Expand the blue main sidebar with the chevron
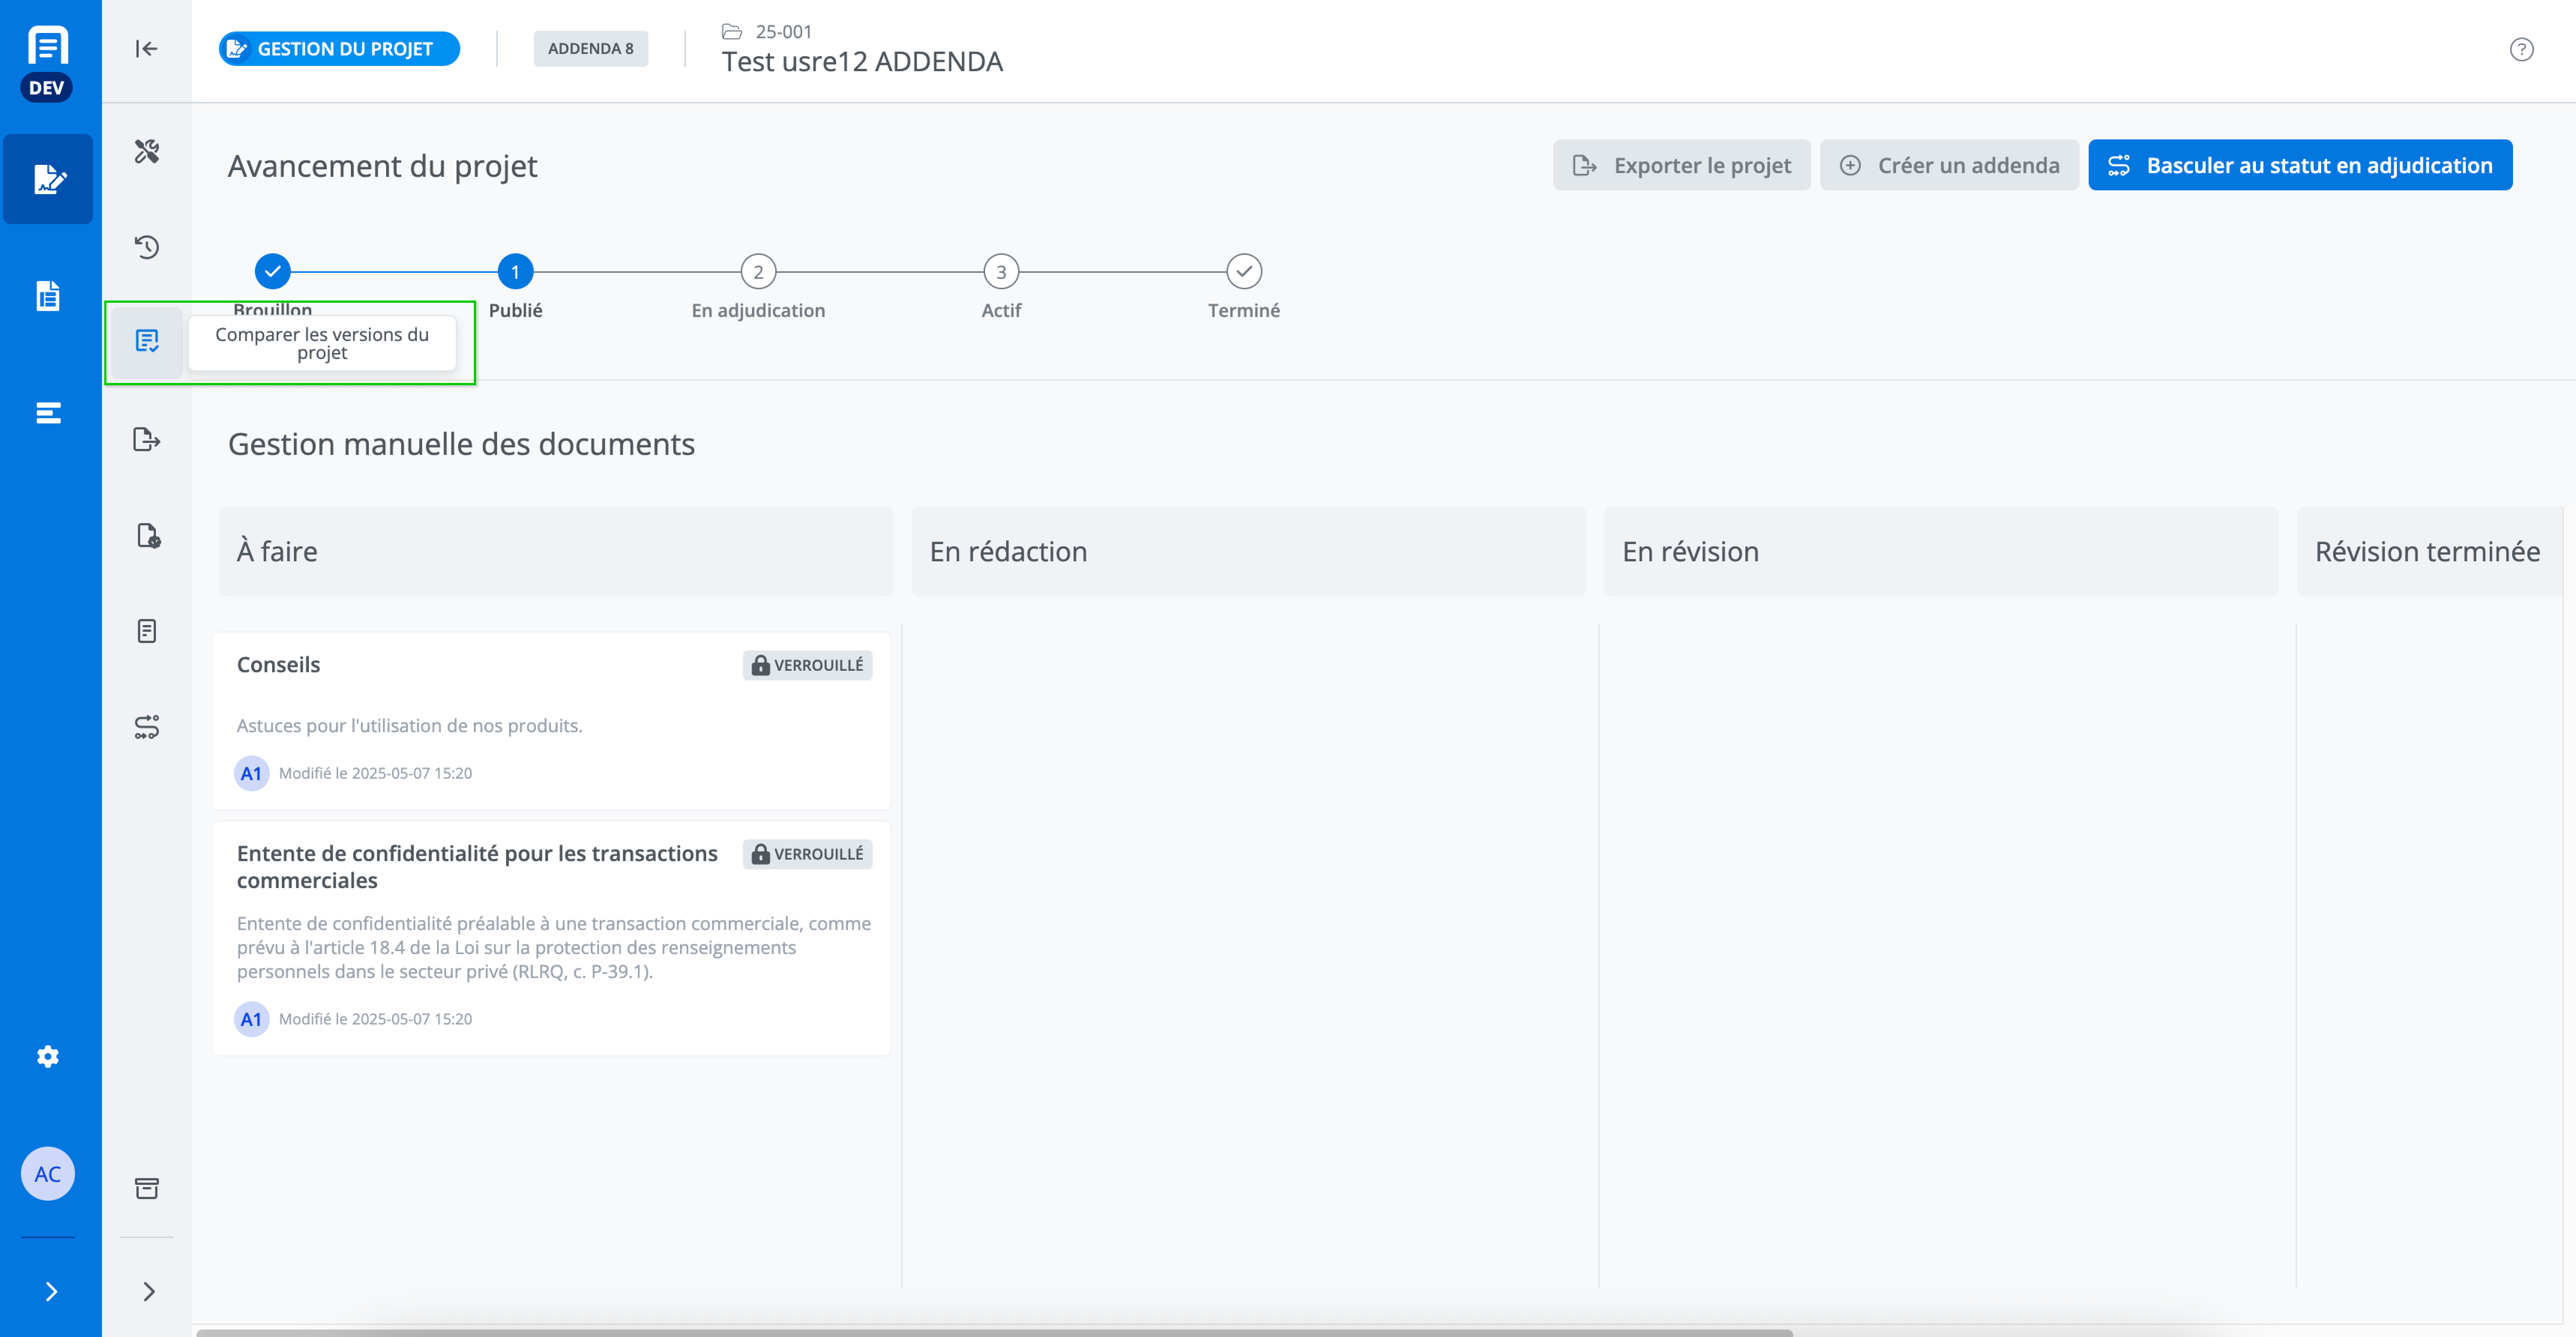This screenshot has height=1337, width=2576. tap(51, 1291)
